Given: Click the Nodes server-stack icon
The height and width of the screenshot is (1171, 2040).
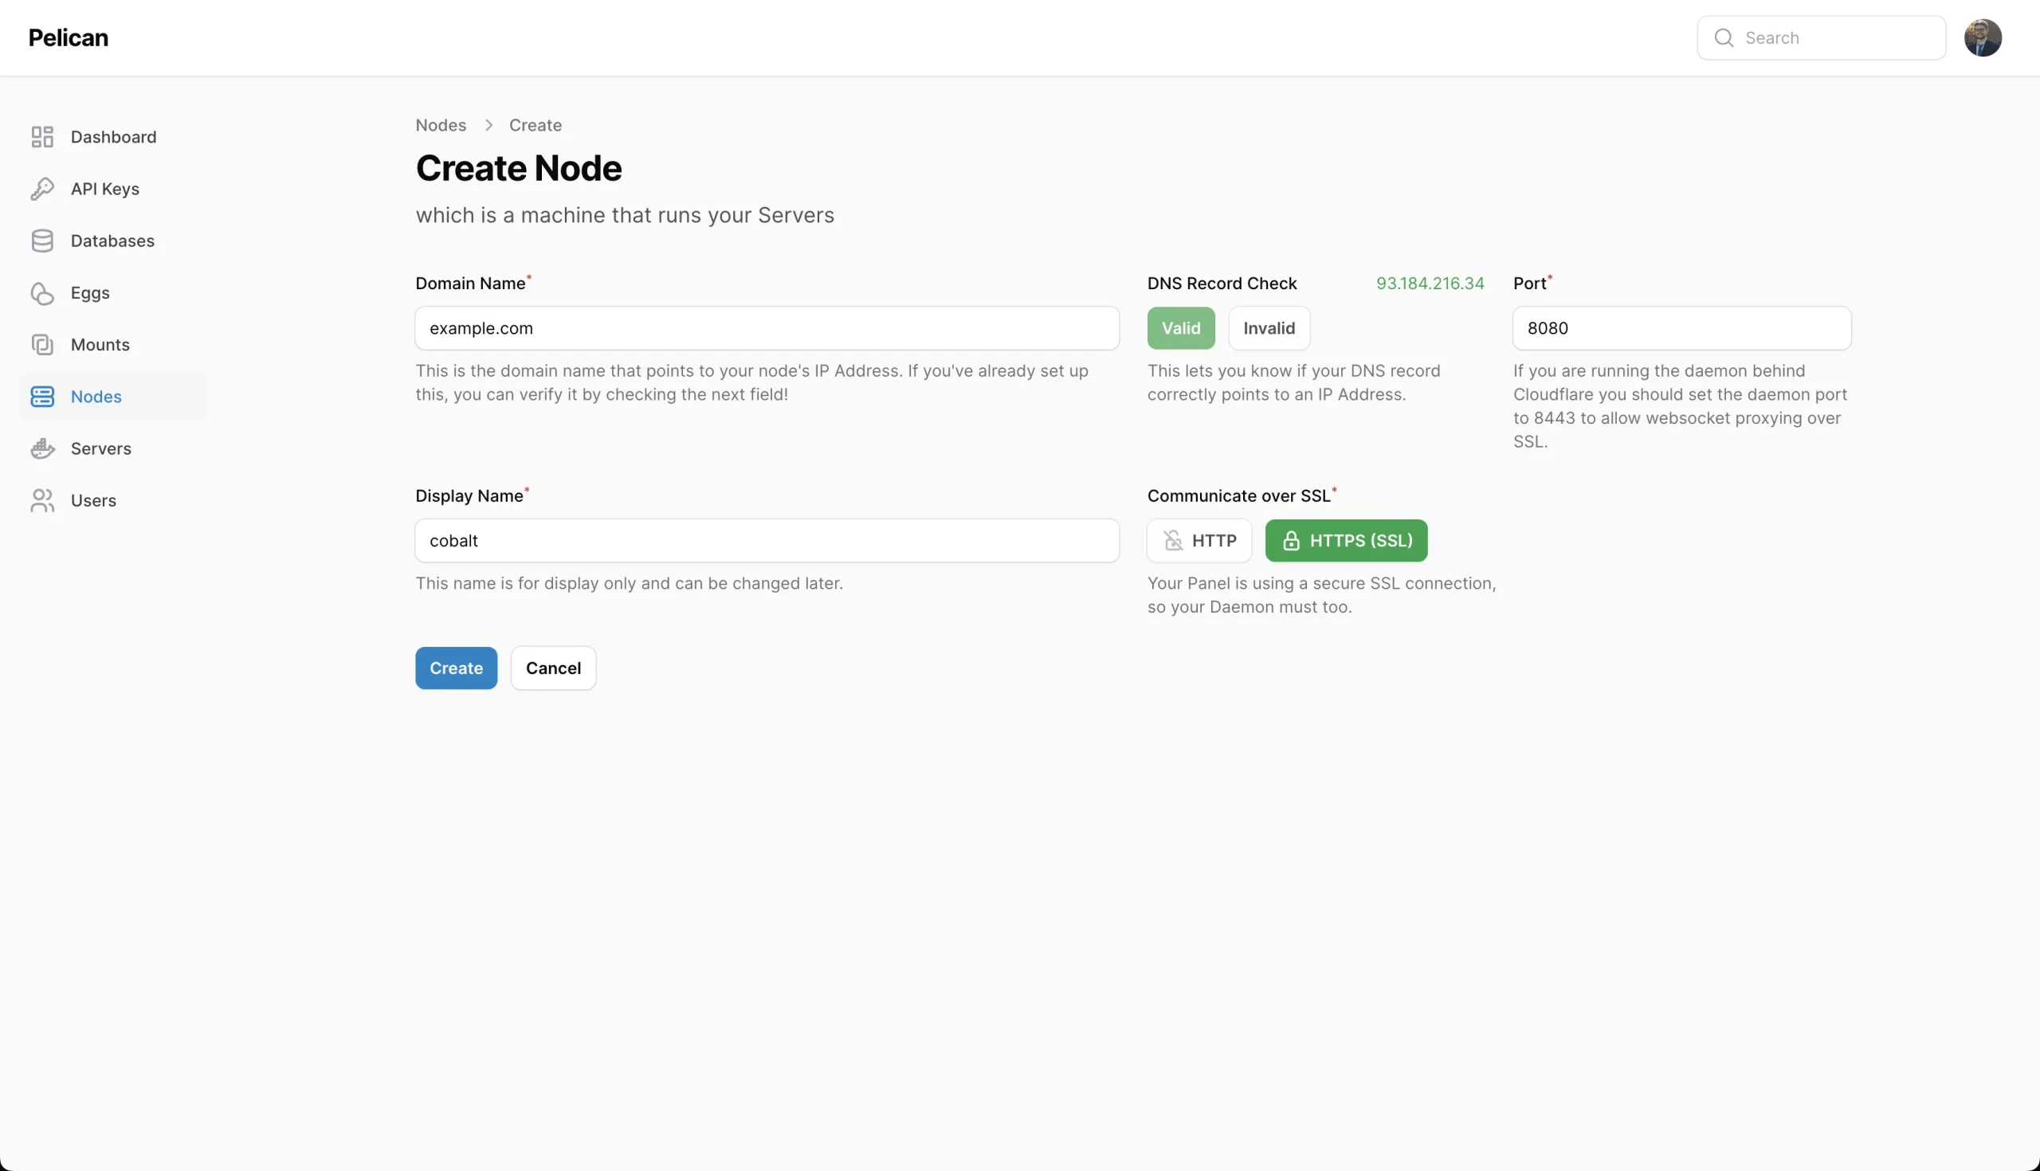Looking at the screenshot, I should tap(41, 397).
